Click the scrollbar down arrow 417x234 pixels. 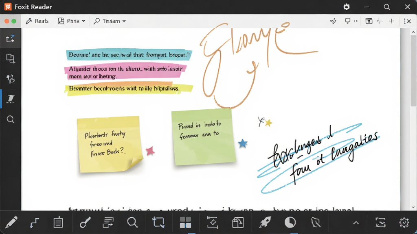413,208
